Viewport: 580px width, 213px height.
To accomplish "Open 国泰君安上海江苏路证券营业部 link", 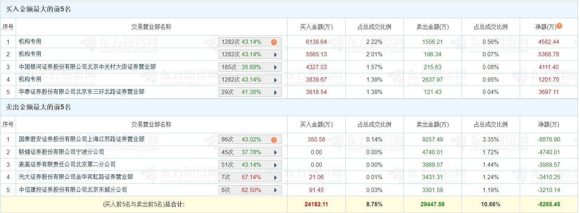I will 81,139.
